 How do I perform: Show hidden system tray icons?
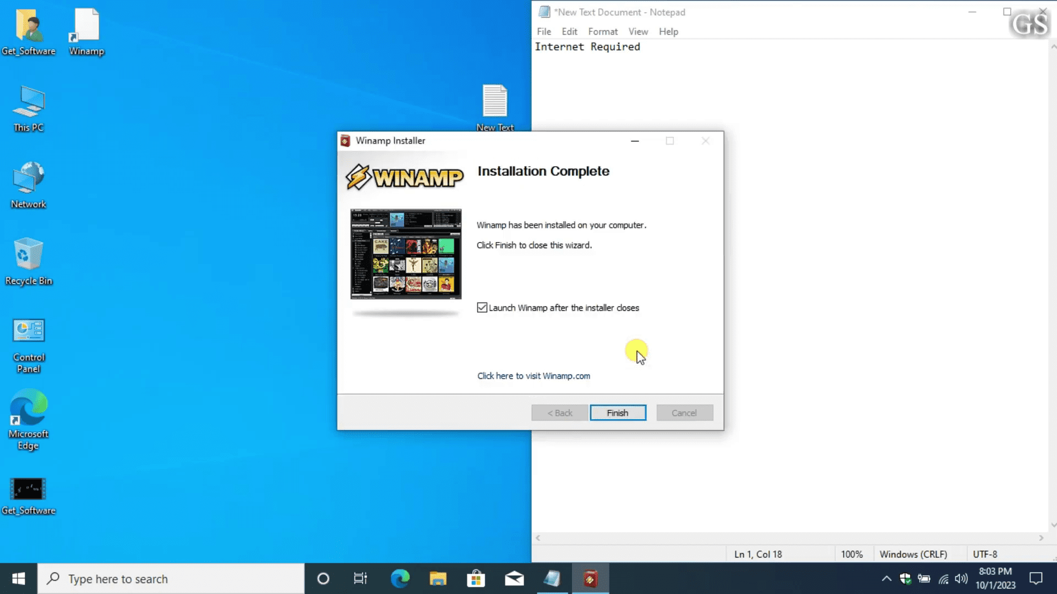[886, 579]
